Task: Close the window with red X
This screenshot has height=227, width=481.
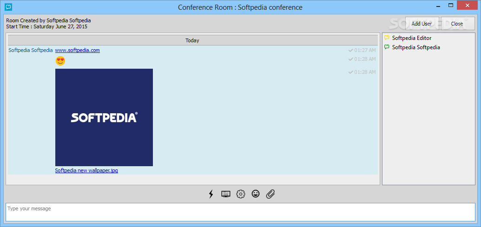Action: pos(468,5)
